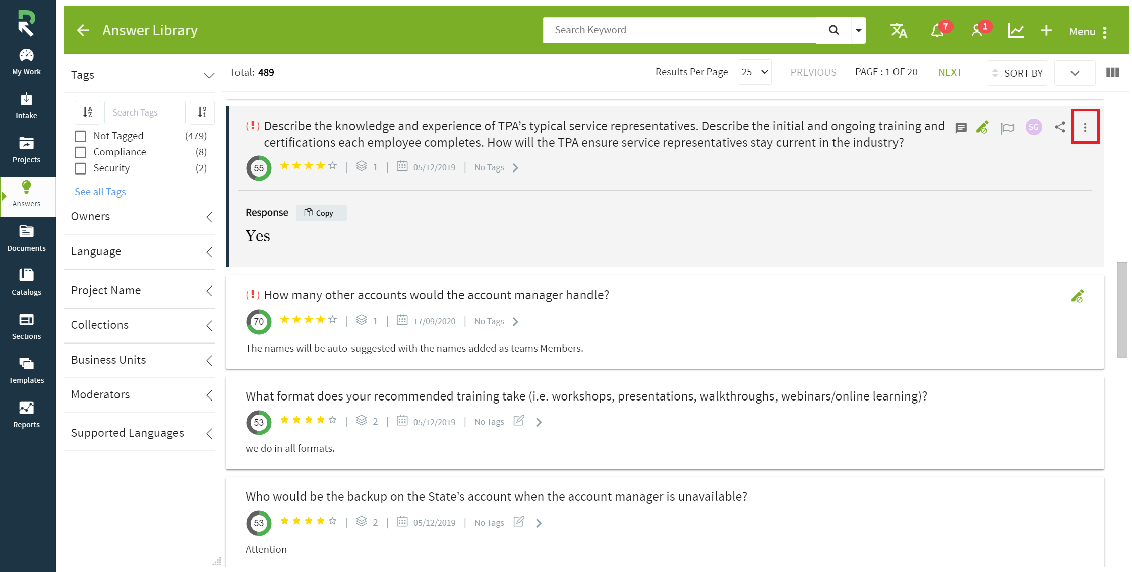The image size is (1132, 572).
Task: Open the translate language icon
Action: click(x=899, y=31)
